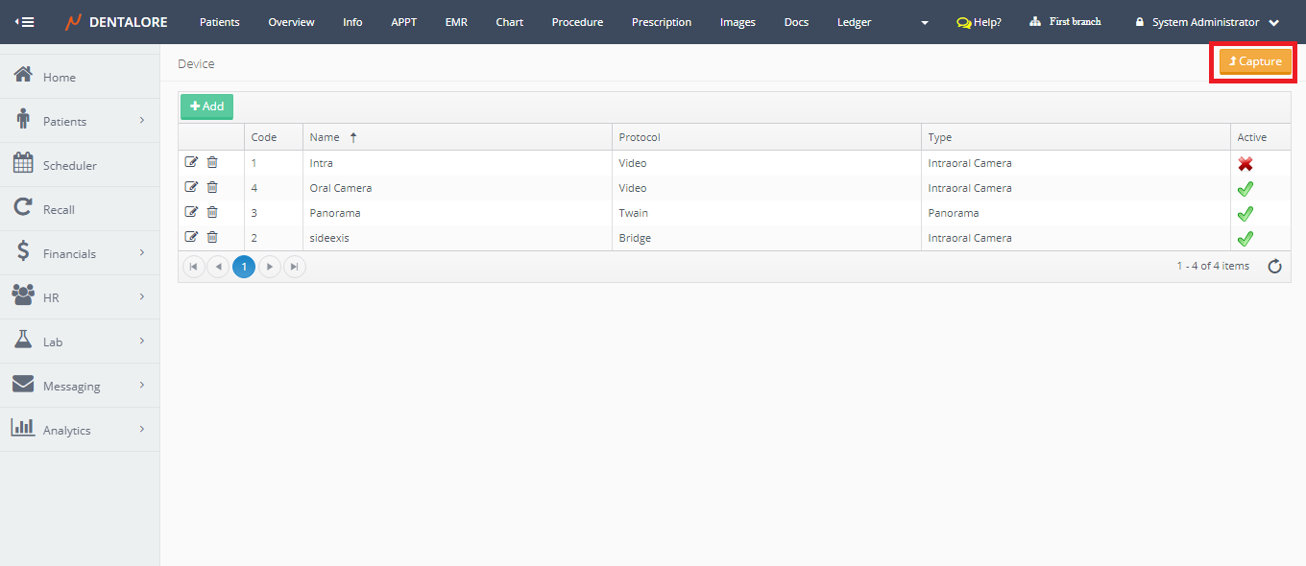Image resolution: width=1306 pixels, height=566 pixels.
Task: Collapse the sidebar with hamburger icon
Action: pos(25,22)
